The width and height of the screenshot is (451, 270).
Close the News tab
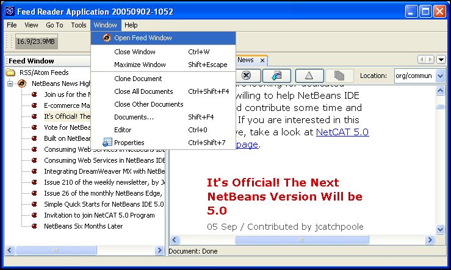tap(262, 60)
